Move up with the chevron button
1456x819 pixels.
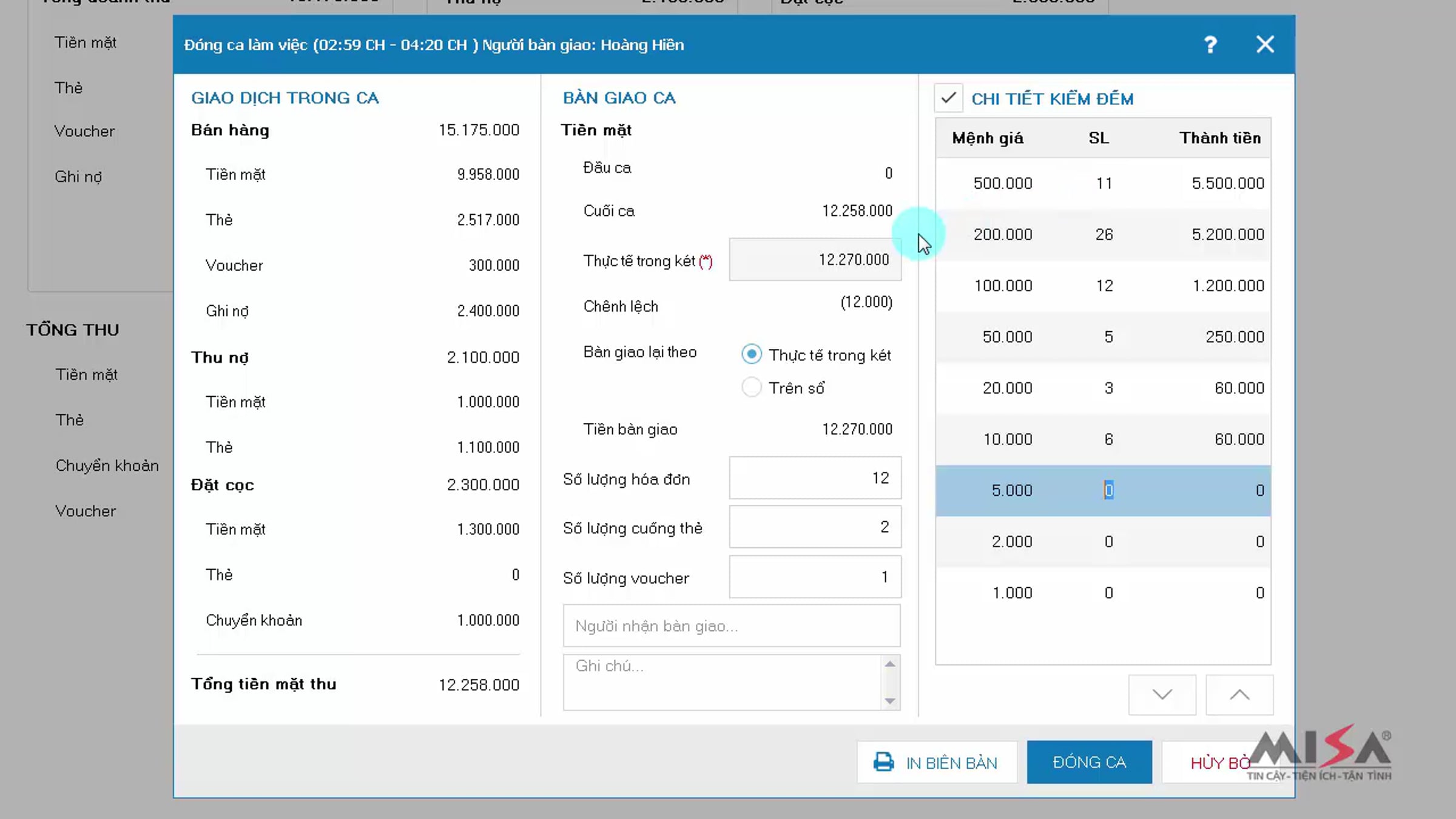click(x=1239, y=695)
